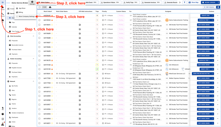
Task: Click the warning triangle next to 6420645
Action: click(x=52, y=16)
